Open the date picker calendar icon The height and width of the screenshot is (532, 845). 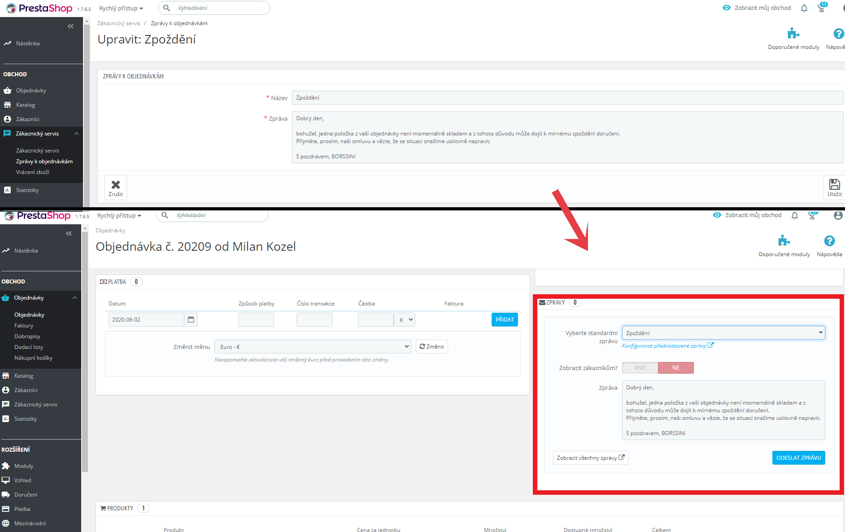[x=191, y=319]
